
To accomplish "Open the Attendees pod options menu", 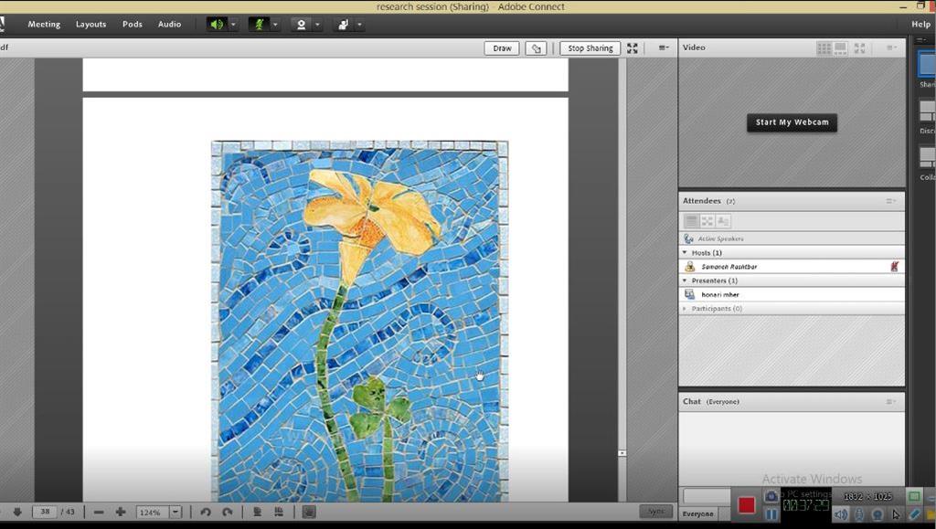I will [x=891, y=201].
